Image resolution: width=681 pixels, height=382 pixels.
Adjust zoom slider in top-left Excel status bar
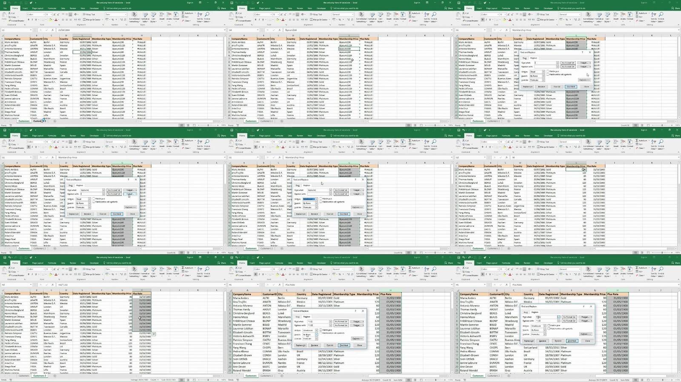(x=207, y=125)
